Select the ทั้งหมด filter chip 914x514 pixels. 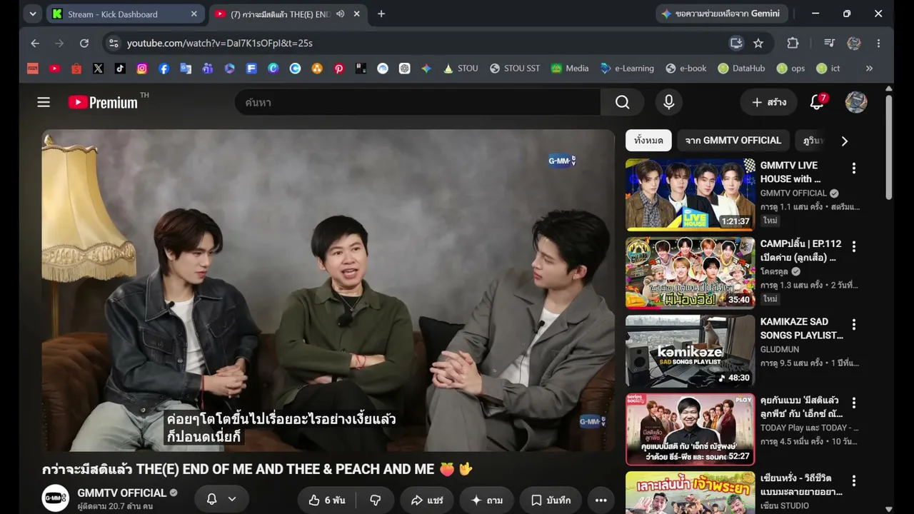[x=648, y=141]
